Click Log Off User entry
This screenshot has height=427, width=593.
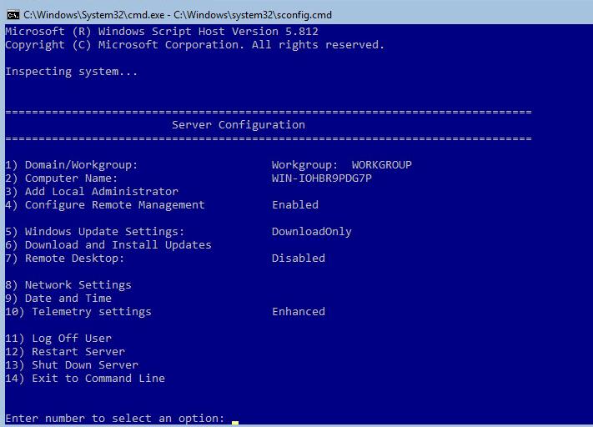pos(58,338)
